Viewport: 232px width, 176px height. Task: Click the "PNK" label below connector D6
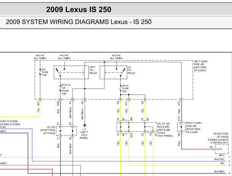(x=179, y=143)
